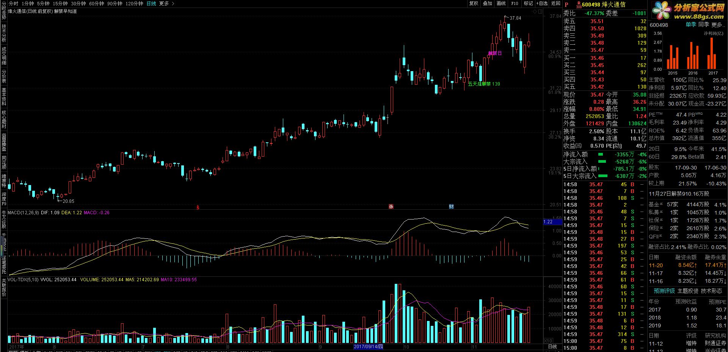
Task: Click the 五天后解禁 139 label
Action: pyautogui.click(x=484, y=84)
